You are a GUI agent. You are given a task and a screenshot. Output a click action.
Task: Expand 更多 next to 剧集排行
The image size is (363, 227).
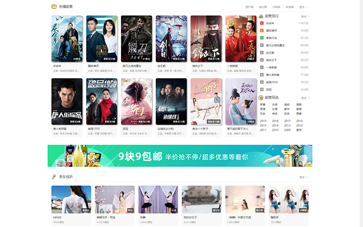point(305,16)
